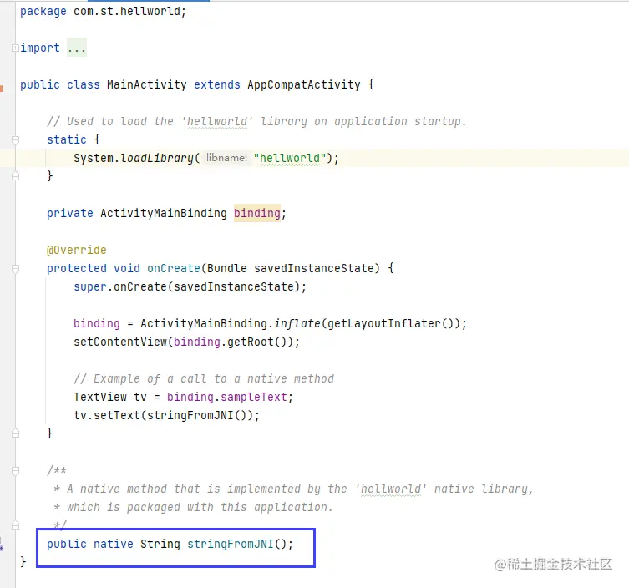Click com.st.hellworld package name
This screenshot has height=588, width=629.
(x=127, y=12)
